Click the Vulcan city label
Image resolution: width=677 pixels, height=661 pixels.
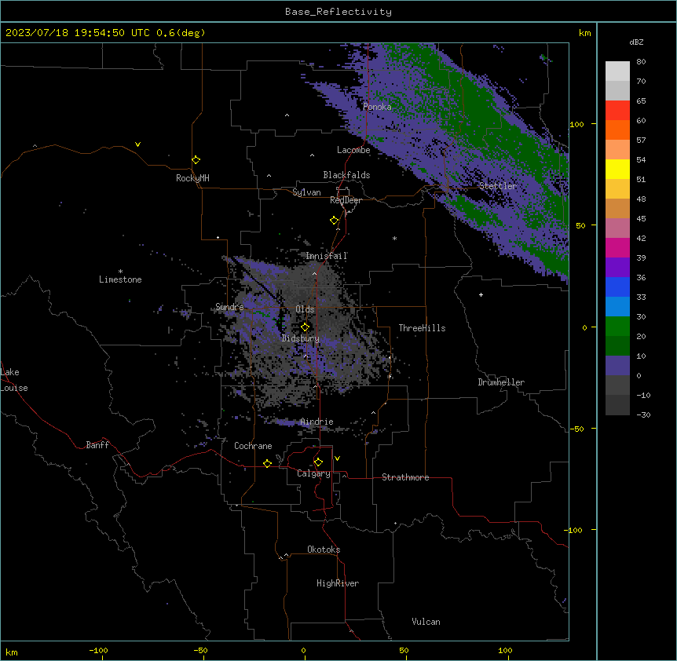(426, 622)
